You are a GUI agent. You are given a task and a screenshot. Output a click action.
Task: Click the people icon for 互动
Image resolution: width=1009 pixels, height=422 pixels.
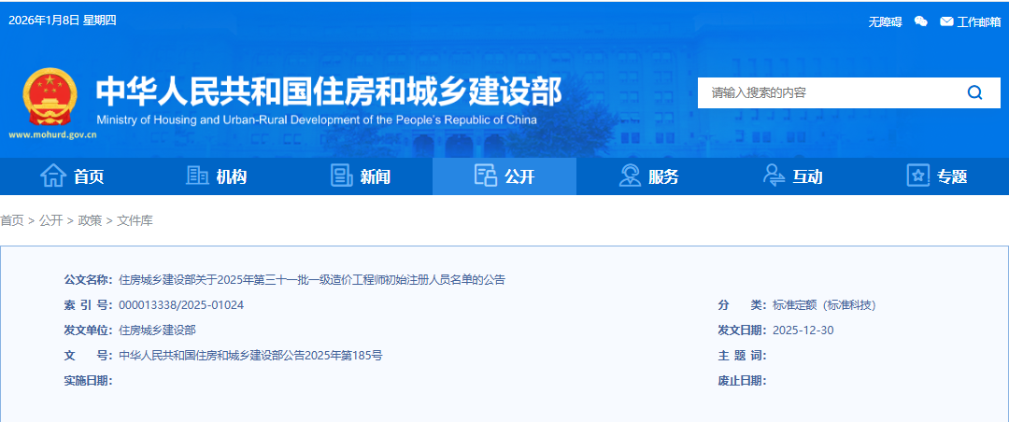pyautogui.click(x=774, y=176)
